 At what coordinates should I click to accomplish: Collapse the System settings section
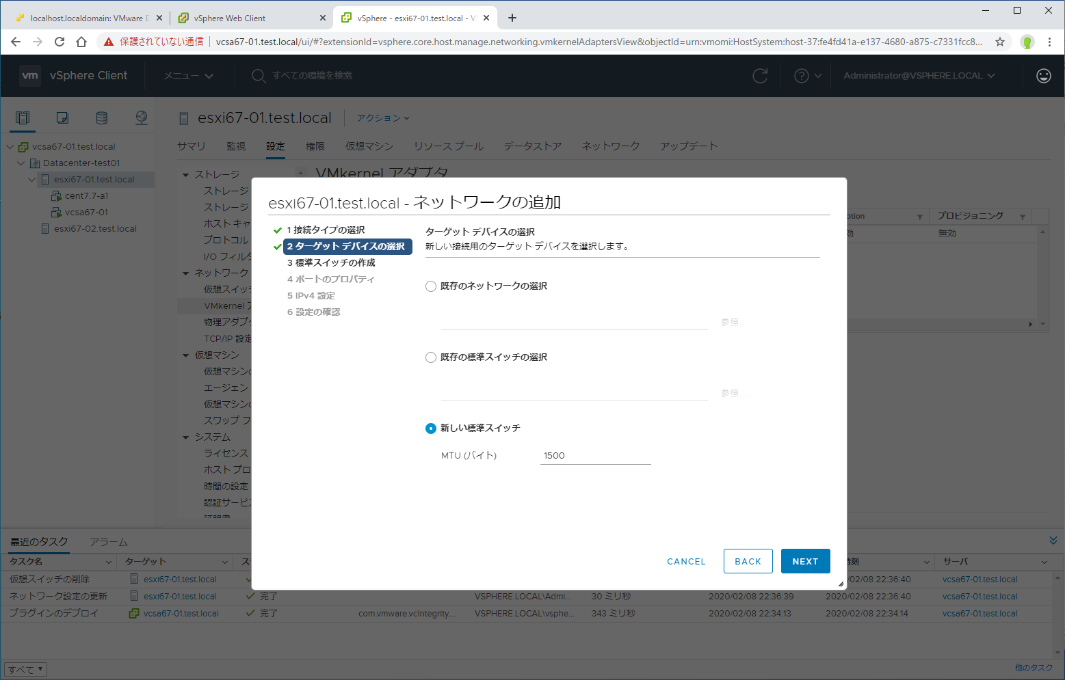[185, 437]
